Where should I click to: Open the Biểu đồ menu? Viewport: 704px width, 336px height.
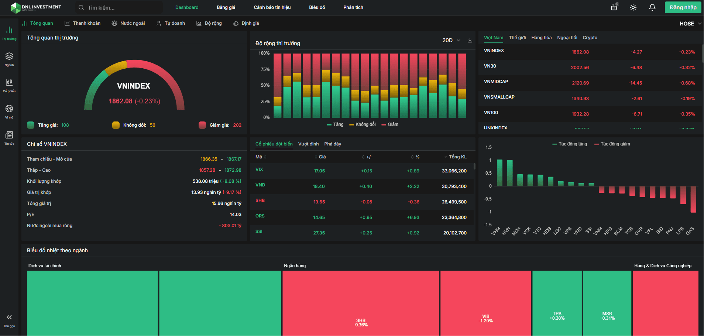[x=317, y=7]
